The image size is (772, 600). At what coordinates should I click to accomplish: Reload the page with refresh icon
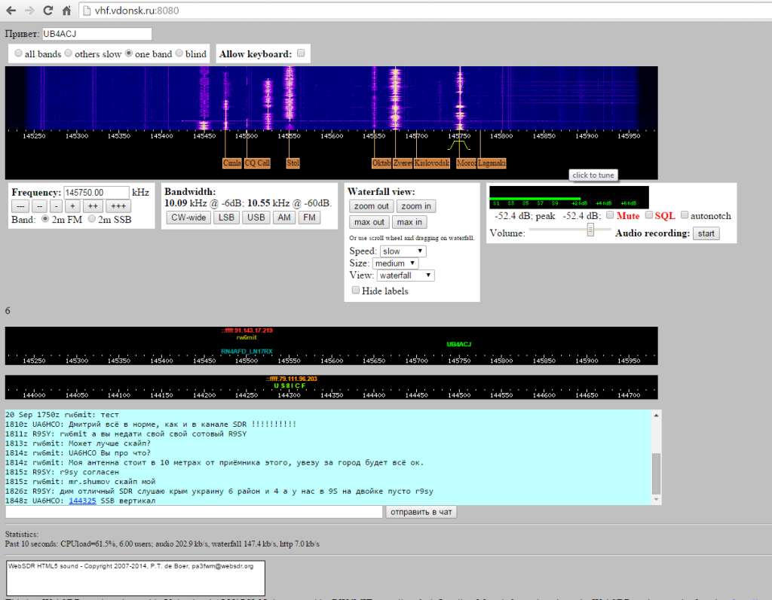[47, 11]
